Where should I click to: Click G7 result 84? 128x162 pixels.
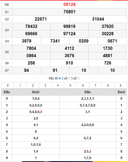(27, 70)
